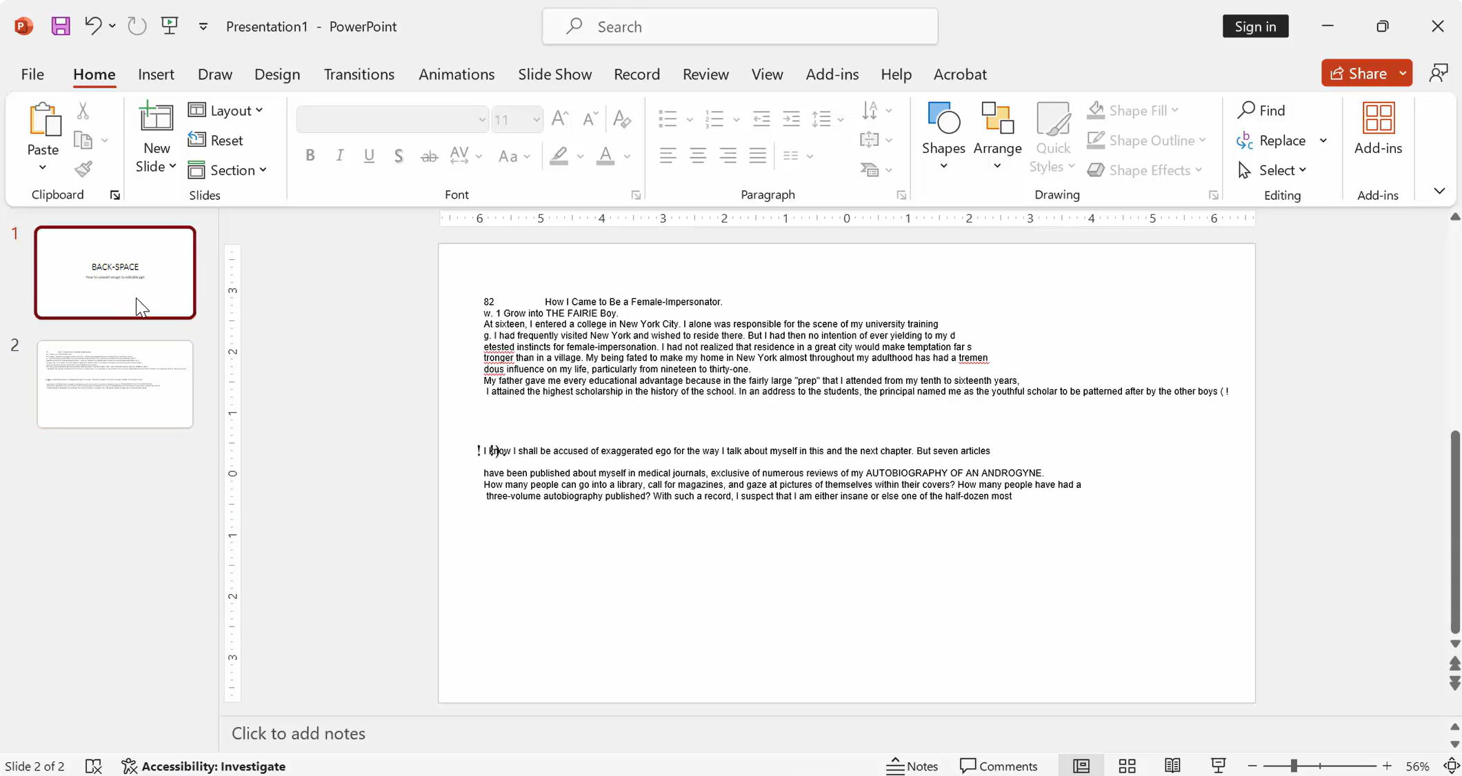Open the Paragraph dialog launcher
The image size is (1462, 776).
coord(901,196)
